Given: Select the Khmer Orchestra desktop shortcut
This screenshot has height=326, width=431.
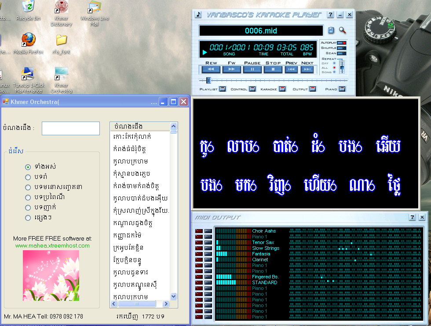Looking at the screenshot, I should [61, 80].
